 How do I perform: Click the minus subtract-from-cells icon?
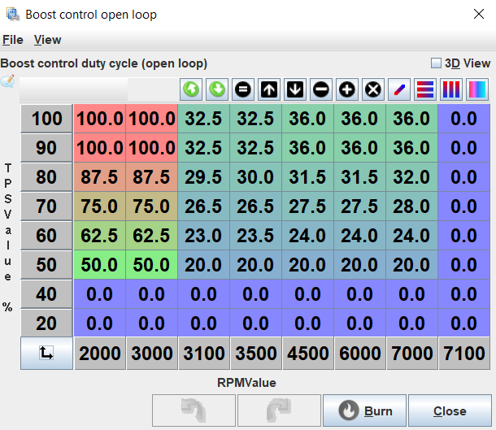[321, 89]
